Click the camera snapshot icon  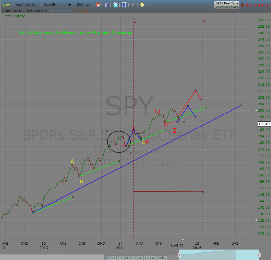(133, 5)
